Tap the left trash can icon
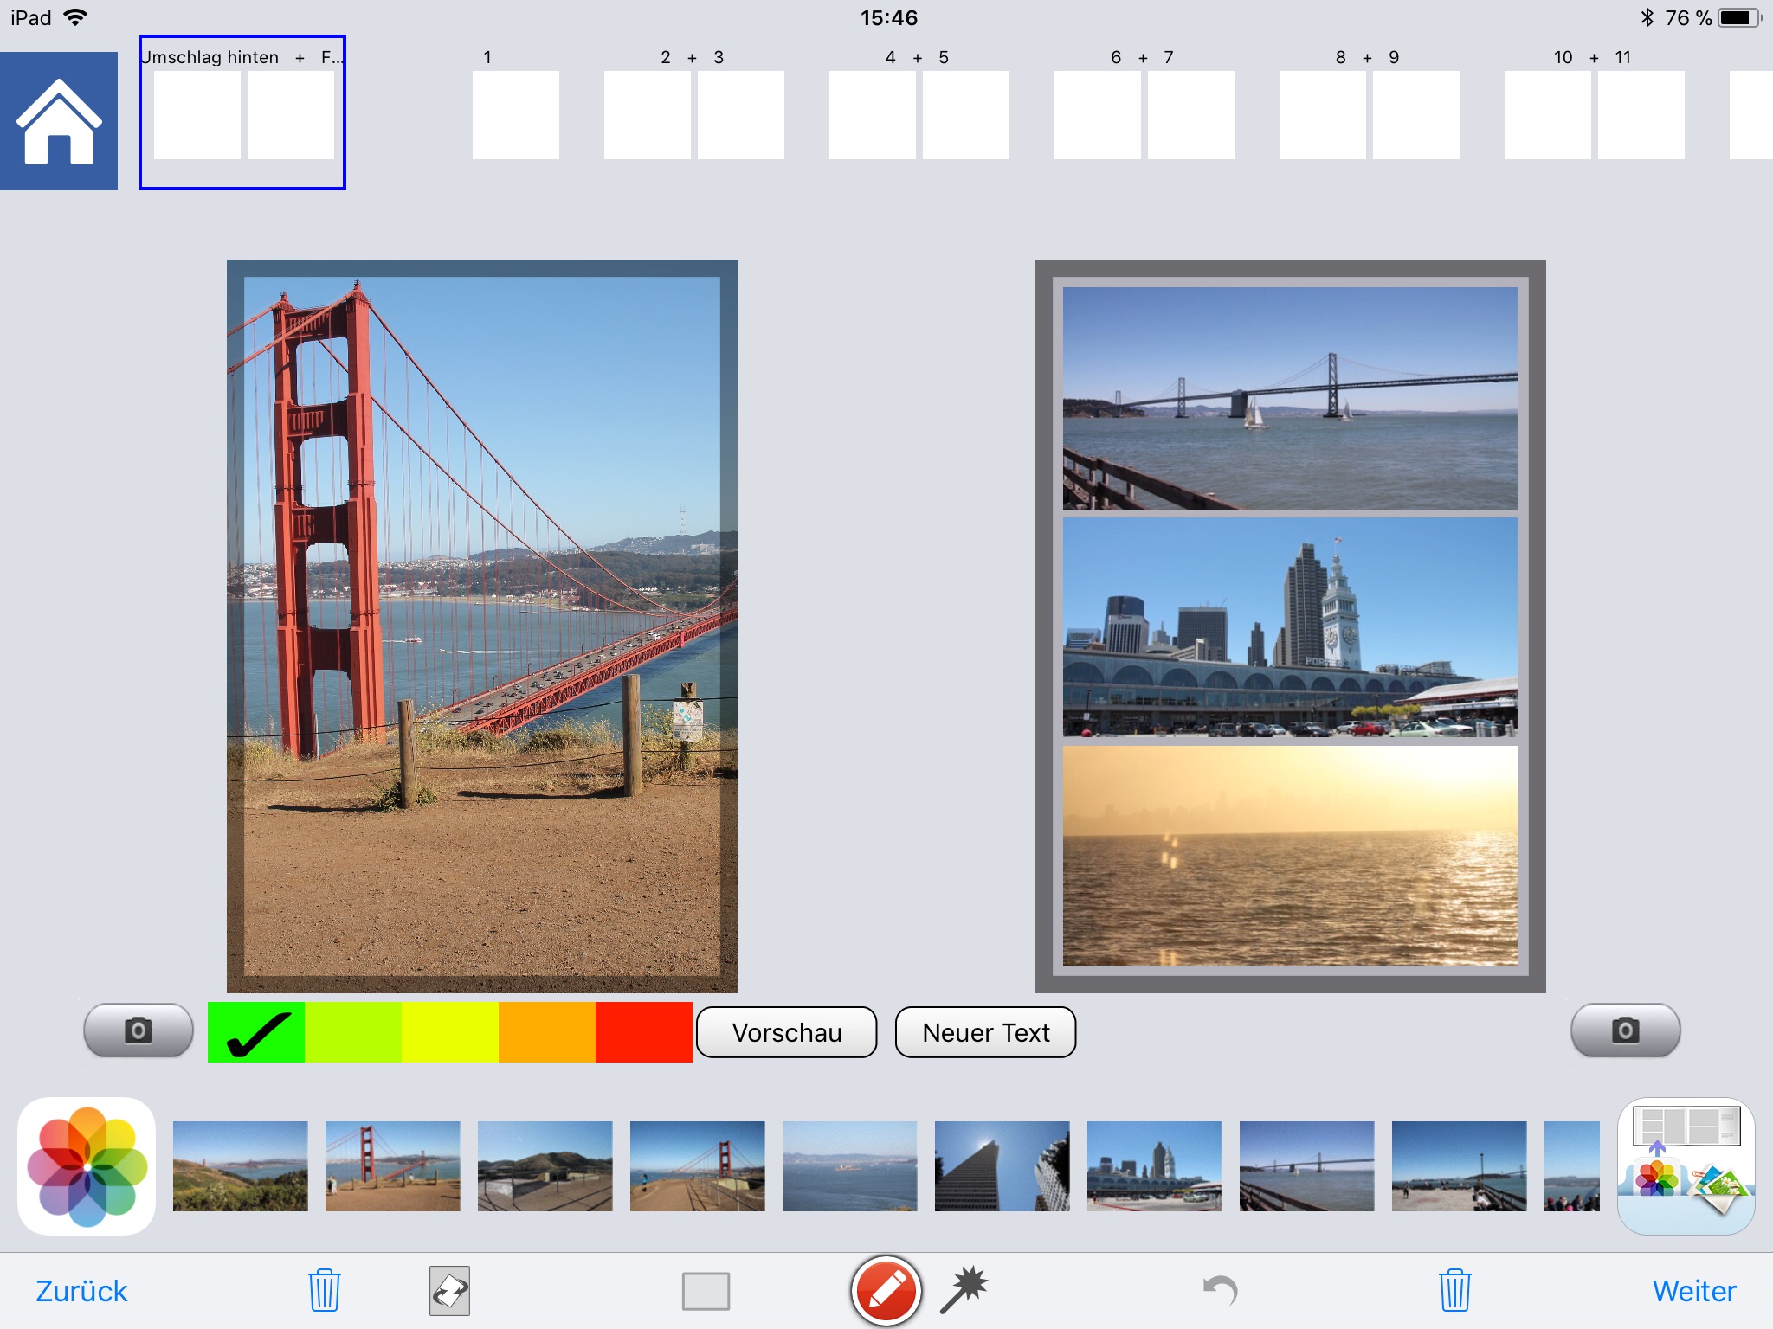 coord(325,1290)
